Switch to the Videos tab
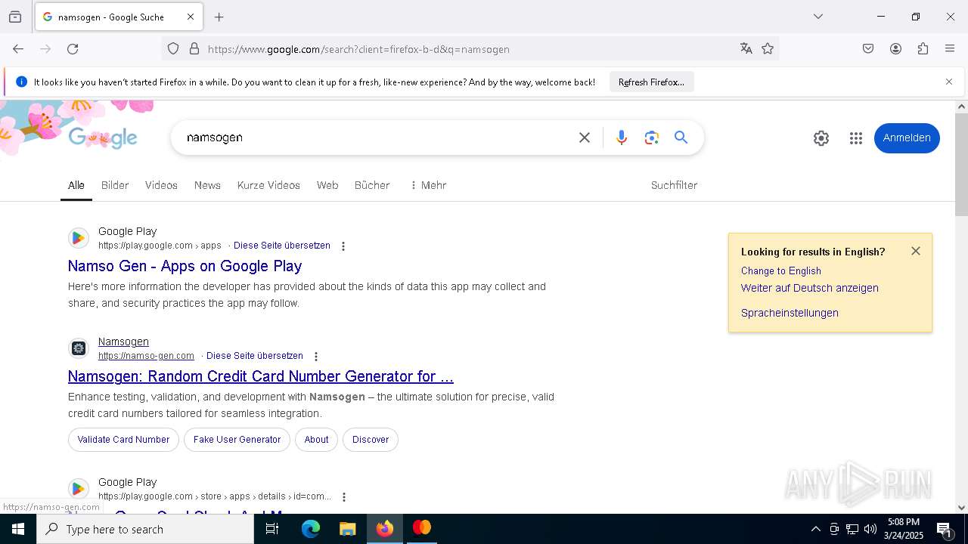Screen dimensions: 968x544 pos(161,185)
